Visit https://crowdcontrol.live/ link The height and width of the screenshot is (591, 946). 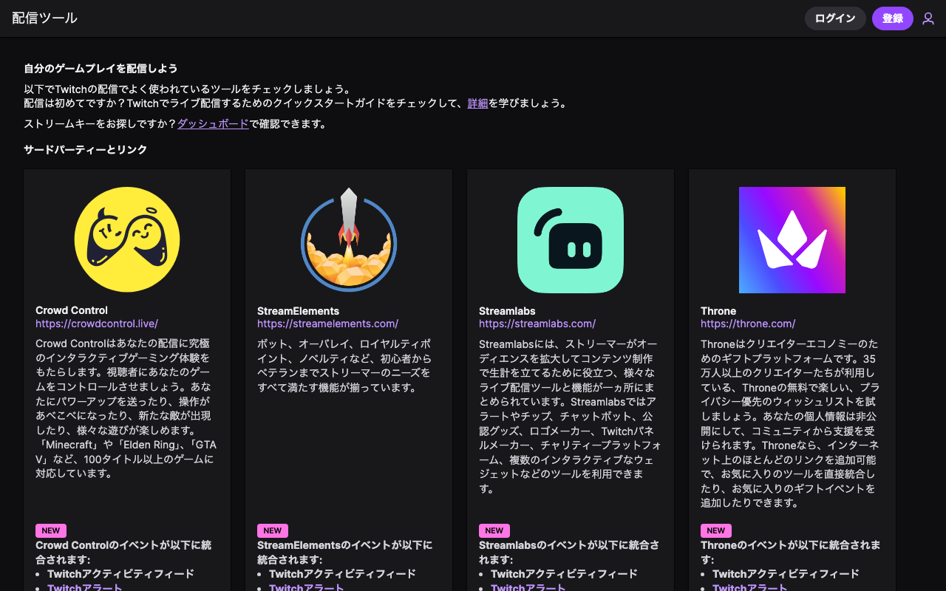[x=97, y=324]
